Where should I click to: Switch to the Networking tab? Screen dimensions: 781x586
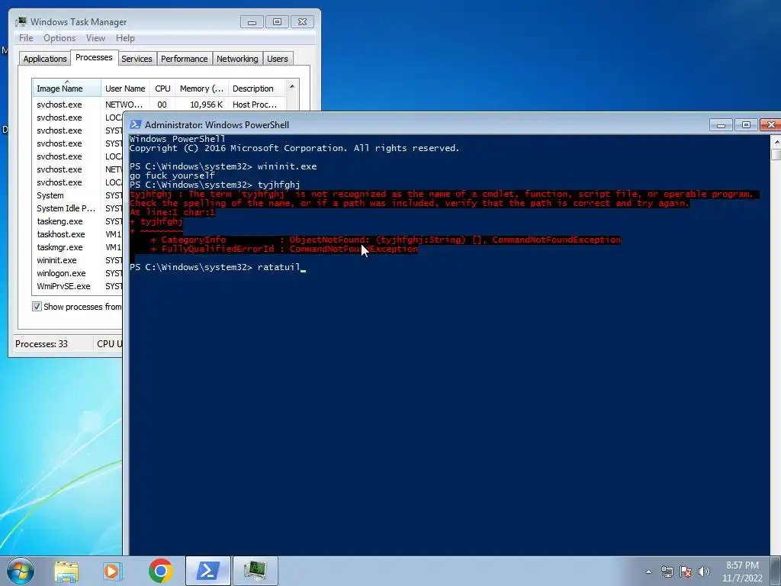(237, 59)
